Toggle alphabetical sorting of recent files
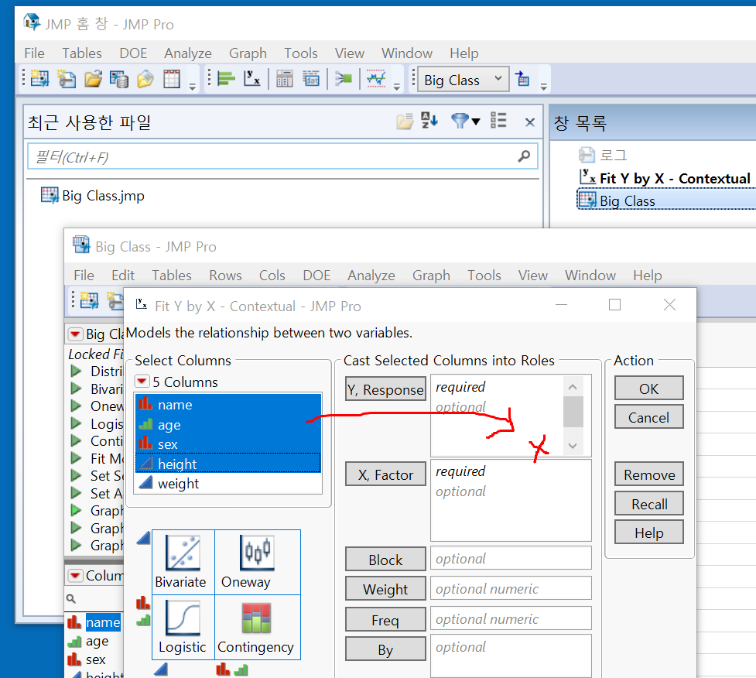The width and height of the screenshot is (756, 678). click(x=429, y=122)
